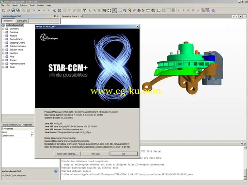Click the Save toolbar disk icon
This screenshot has height=186, width=248.
tap(13, 10)
